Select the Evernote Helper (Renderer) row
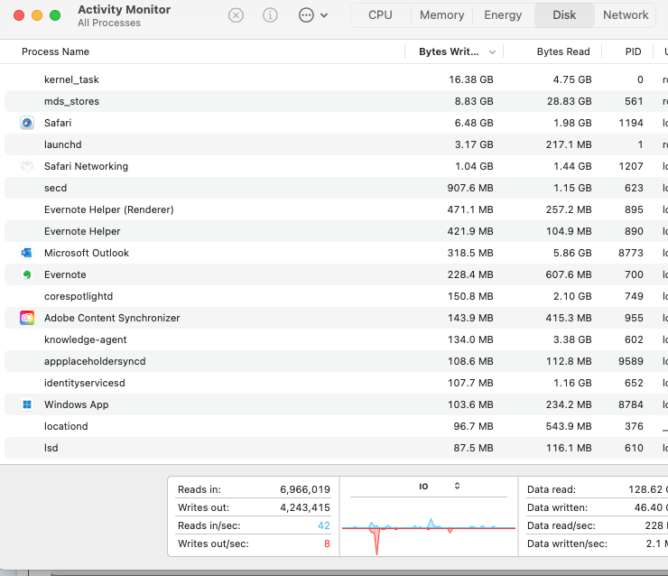Viewport: 668px width, 576px height. pyautogui.click(x=334, y=209)
